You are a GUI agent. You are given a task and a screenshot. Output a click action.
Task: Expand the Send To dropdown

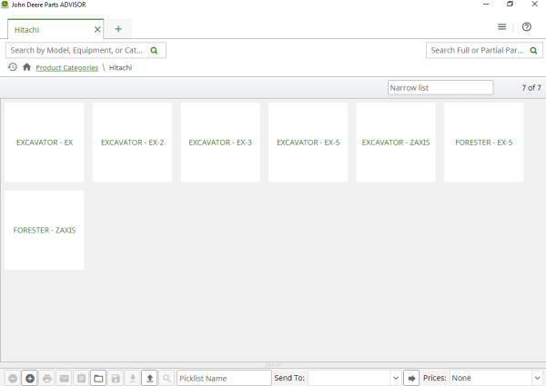click(396, 378)
